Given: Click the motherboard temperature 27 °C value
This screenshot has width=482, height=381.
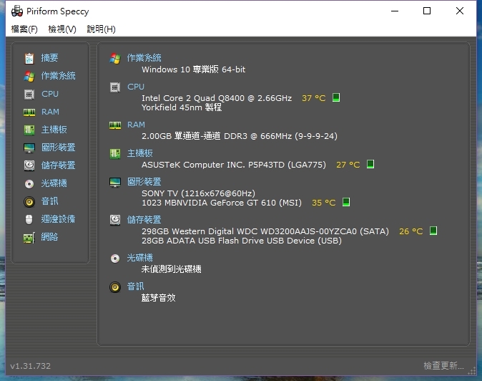Looking at the screenshot, I should click(348, 165).
